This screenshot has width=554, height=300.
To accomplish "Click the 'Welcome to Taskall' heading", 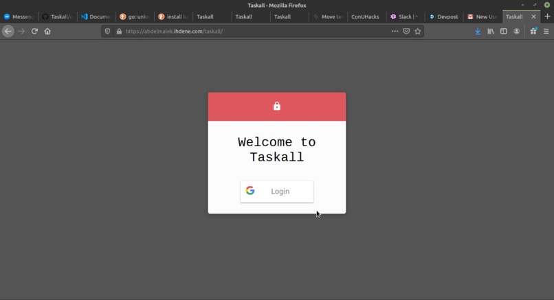I will [x=277, y=149].
